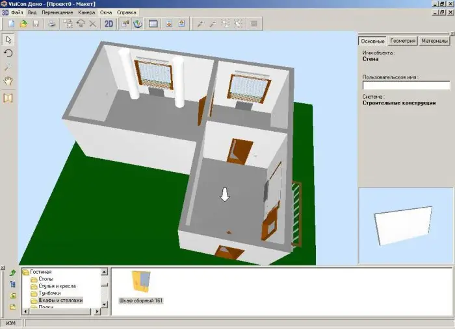The image size is (455, 329).
Task: Switch to the Геометрия tab
Action: (x=402, y=41)
